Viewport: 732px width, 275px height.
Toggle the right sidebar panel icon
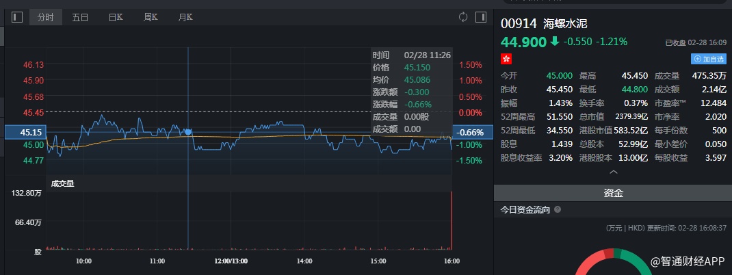point(481,17)
